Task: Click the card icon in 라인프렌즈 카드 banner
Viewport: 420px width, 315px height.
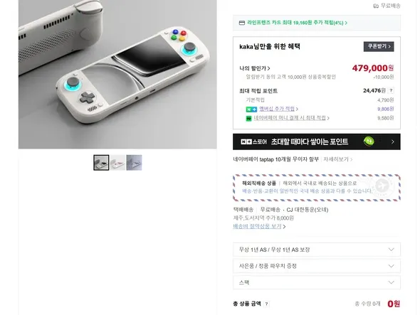Action: (242, 23)
